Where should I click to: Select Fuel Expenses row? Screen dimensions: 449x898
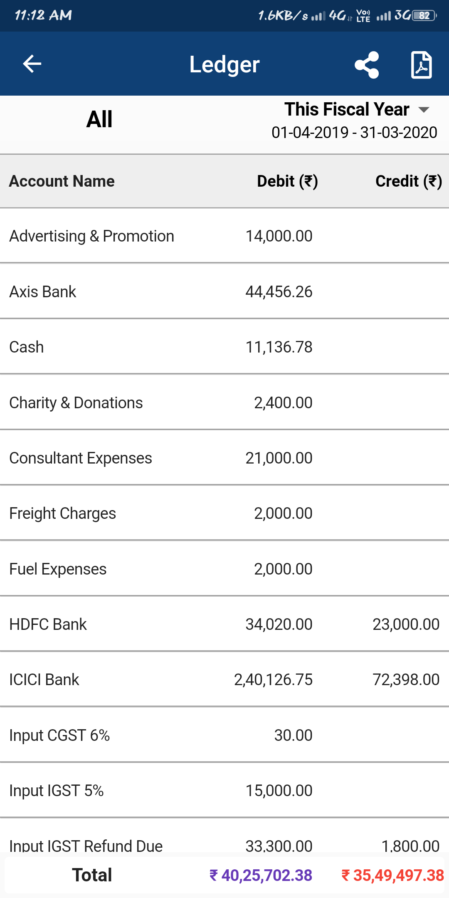[58, 569]
